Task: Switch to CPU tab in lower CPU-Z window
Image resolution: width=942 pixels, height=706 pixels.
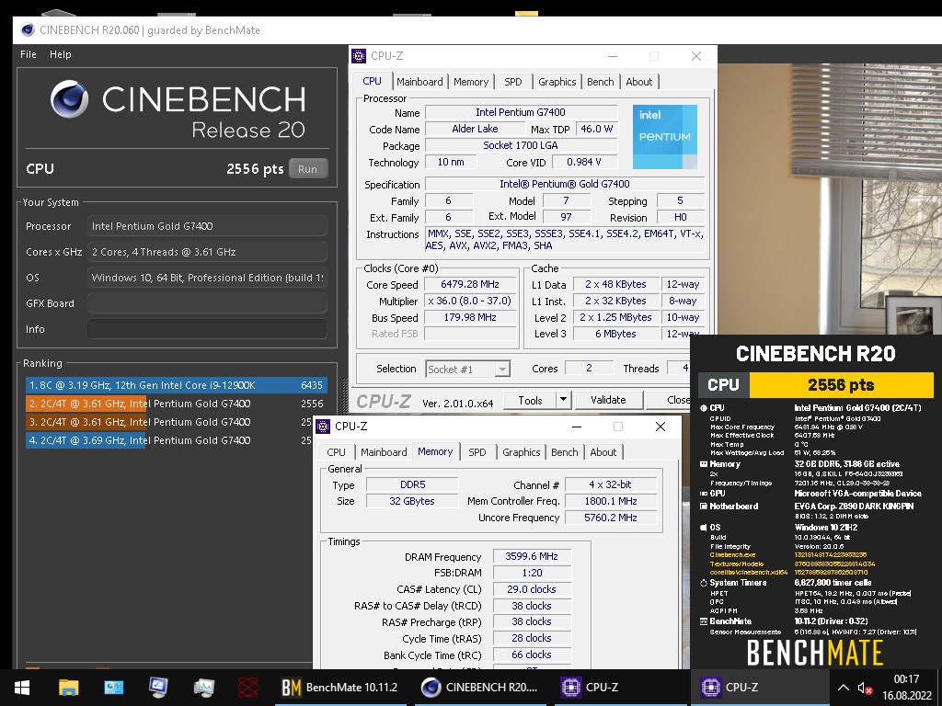Action: (336, 452)
